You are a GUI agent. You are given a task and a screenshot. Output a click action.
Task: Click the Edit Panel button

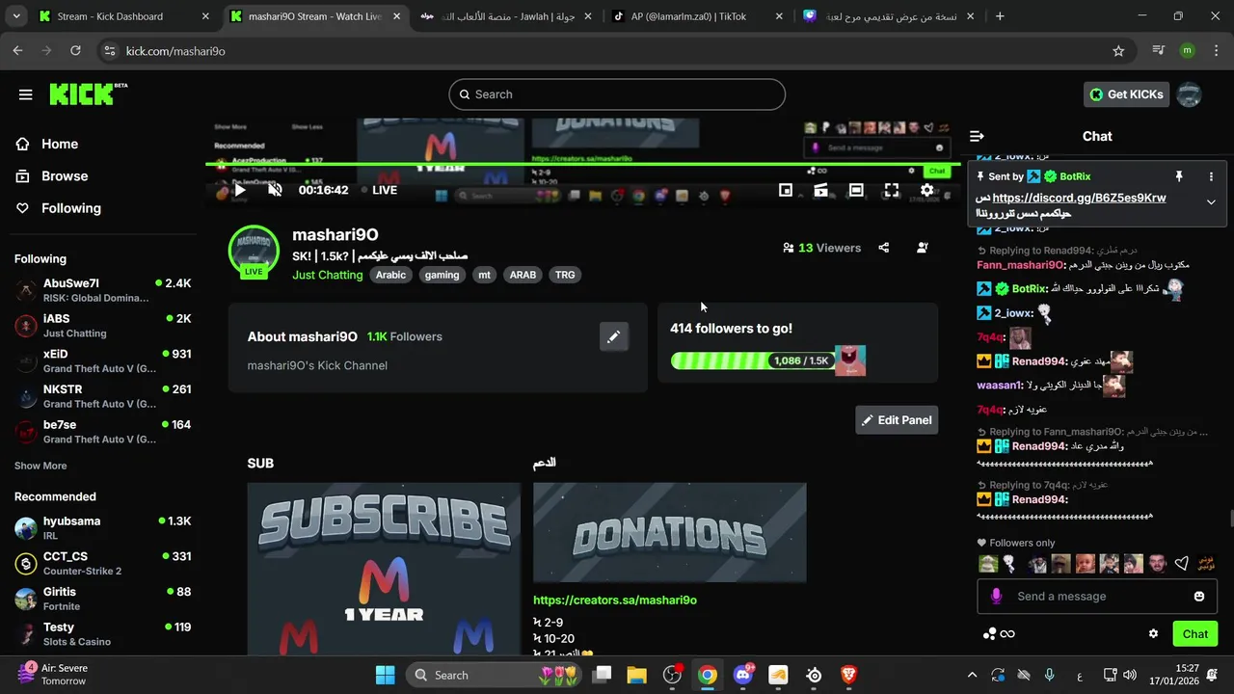coord(897,420)
